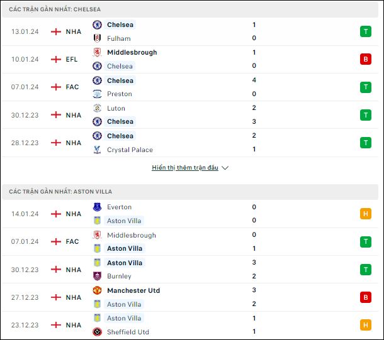Click orange H badge for Everton match
The height and width of the screenshot is (340, 384).
366,214
